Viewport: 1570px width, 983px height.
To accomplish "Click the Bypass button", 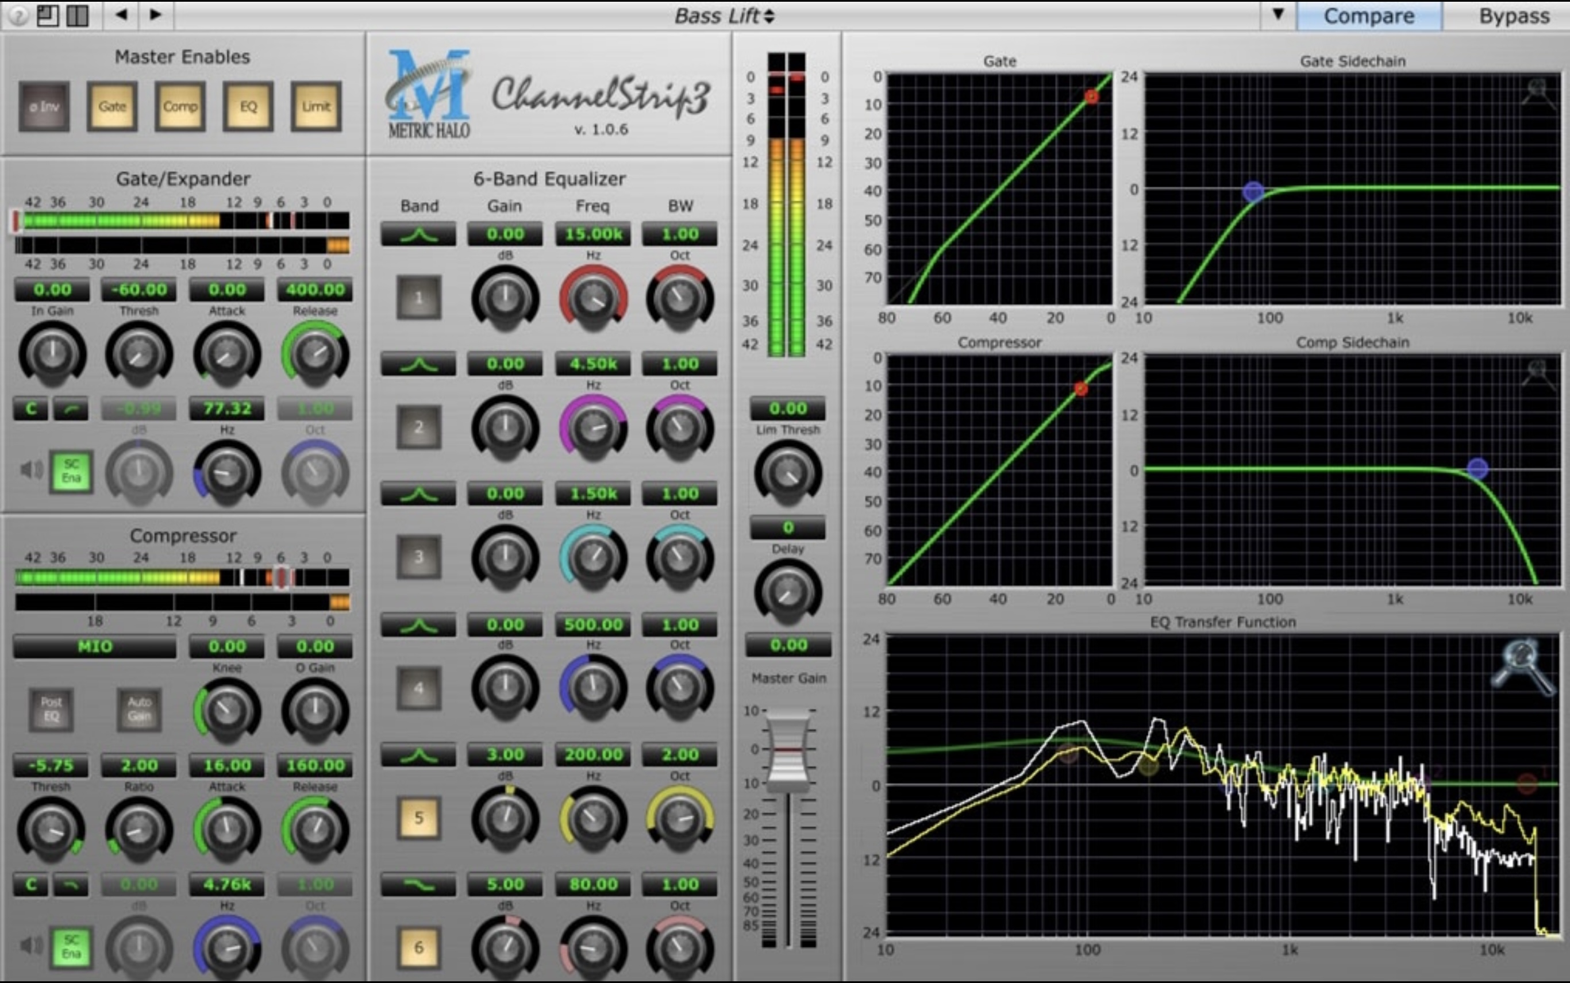I will (x=1514, y=16).
